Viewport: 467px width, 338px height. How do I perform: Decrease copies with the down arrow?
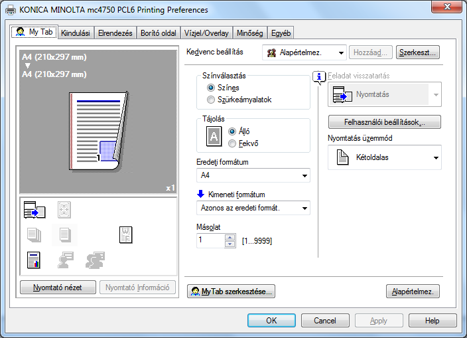click(x=230, y=244)
